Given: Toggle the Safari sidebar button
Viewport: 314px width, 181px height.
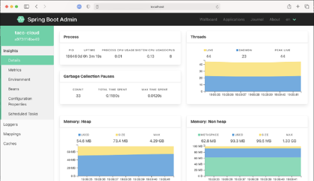Looking at the screenshot, I should [x=27, y=7].
